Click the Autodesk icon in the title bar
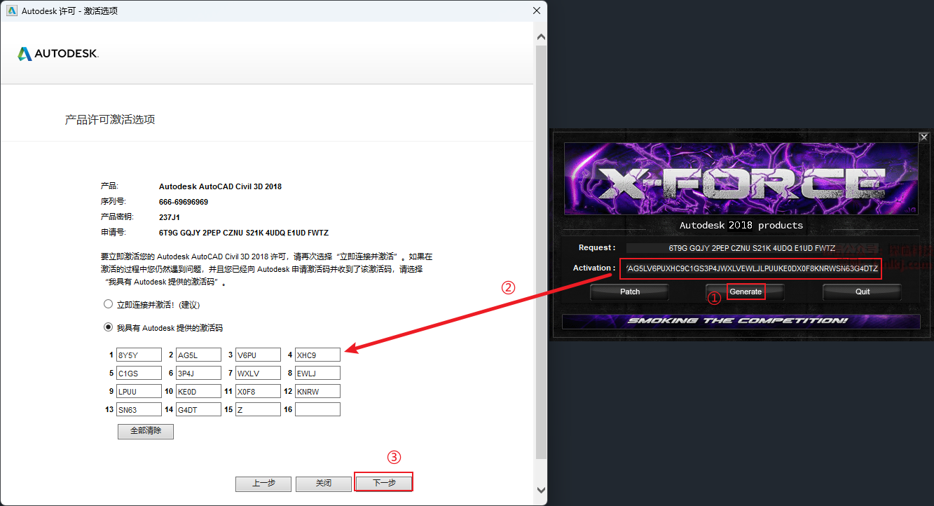 (x=12, y=11)
